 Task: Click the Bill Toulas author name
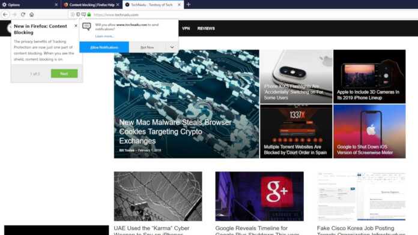pos(127,150)
